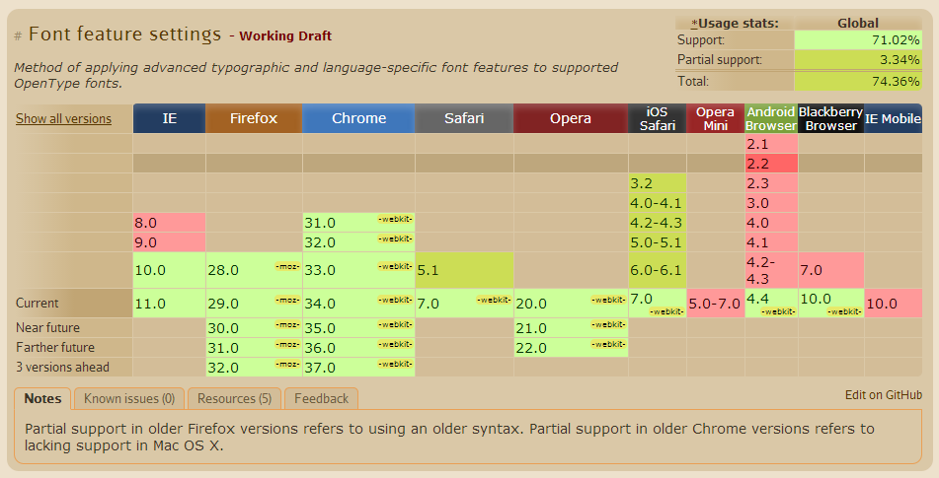Click the Opera 20.0 cell
This screenshot has height=478, width=939.
(x=571, y=304)
